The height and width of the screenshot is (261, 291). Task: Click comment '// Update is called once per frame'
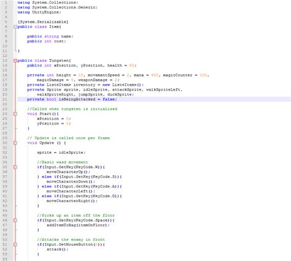pyautogui.click(x=69, y=138)
